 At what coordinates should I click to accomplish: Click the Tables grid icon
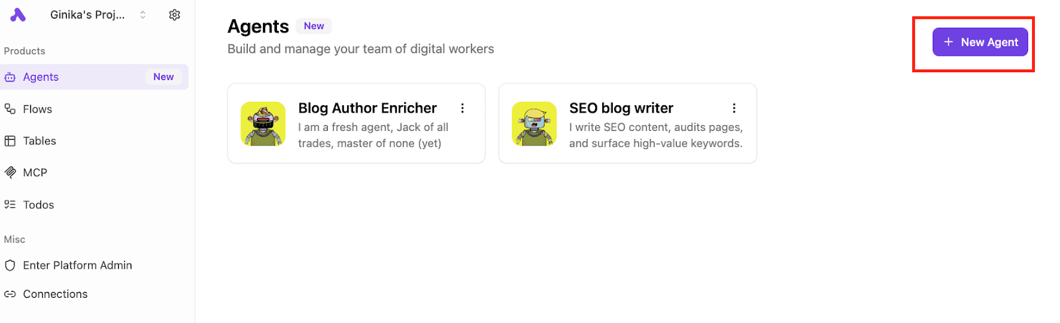pyautogui.click(x=10, y=141)
